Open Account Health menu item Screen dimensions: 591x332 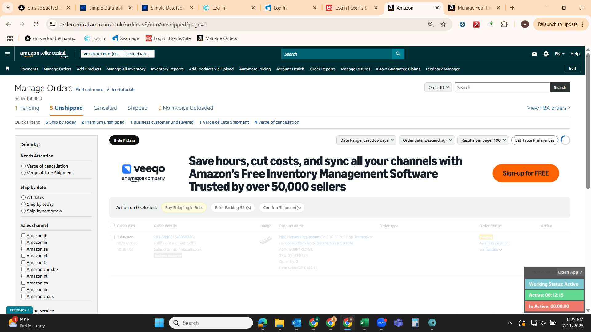[290, 69]
